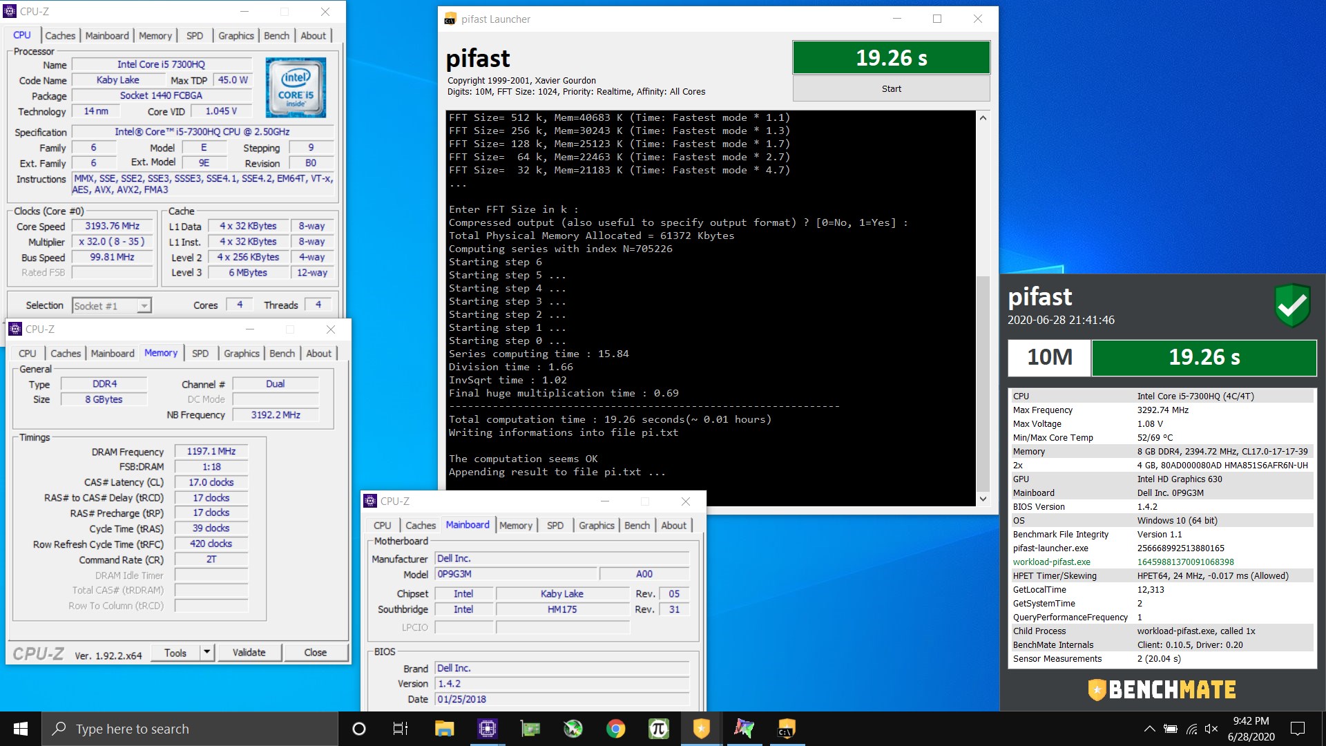Click pifast console scrollbar thumb
This screenshot has height=746, width=1326.
coord(983,383)
